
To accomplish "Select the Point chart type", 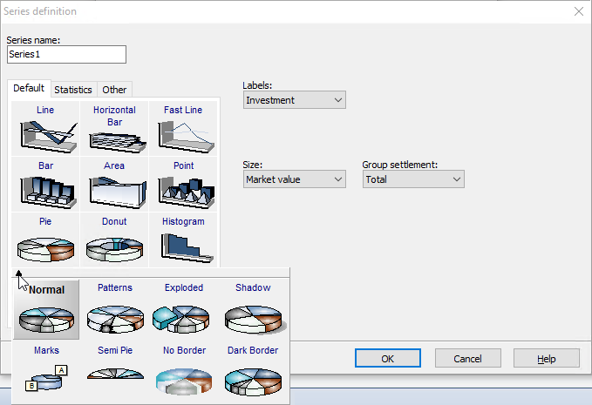I will [x=183, y=185].
